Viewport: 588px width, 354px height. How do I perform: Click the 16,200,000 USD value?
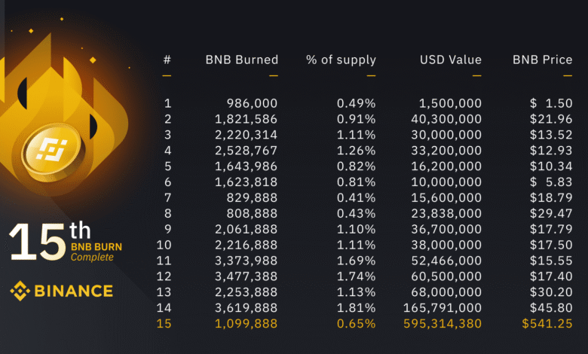[446, 166]
